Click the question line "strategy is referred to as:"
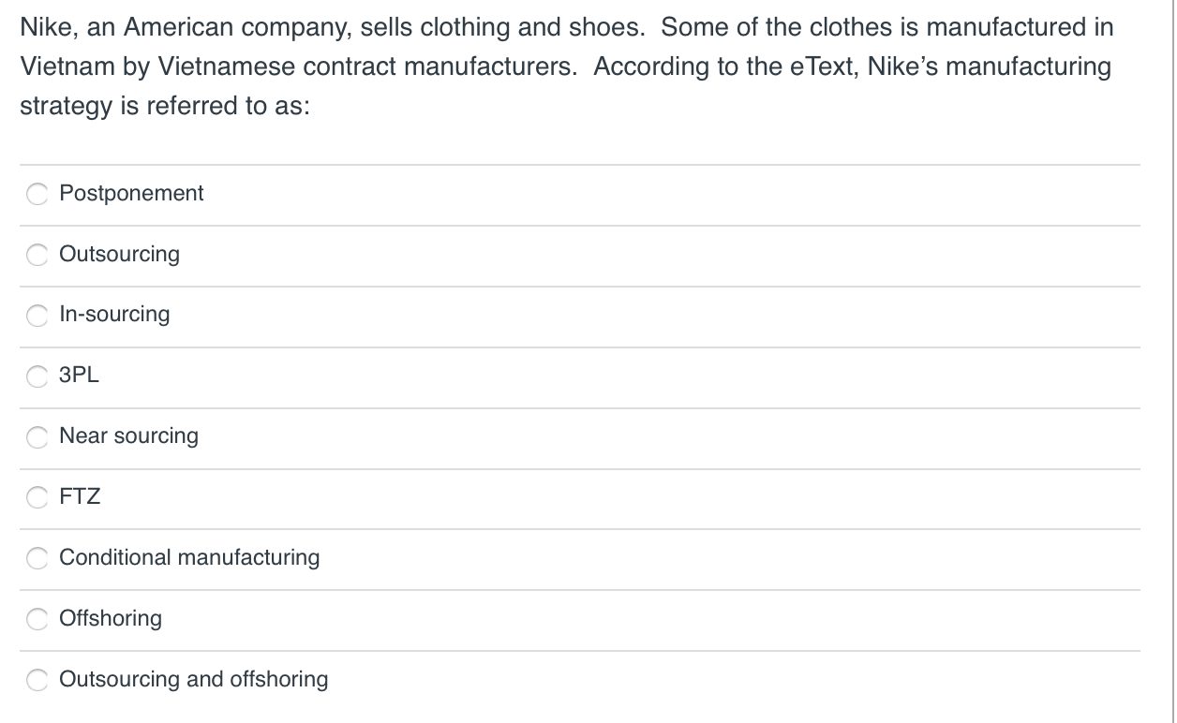This screenshot has width=1177, height=723. coord(165,106)
